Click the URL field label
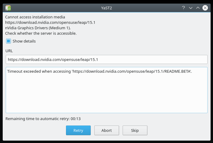 point(9,51)
